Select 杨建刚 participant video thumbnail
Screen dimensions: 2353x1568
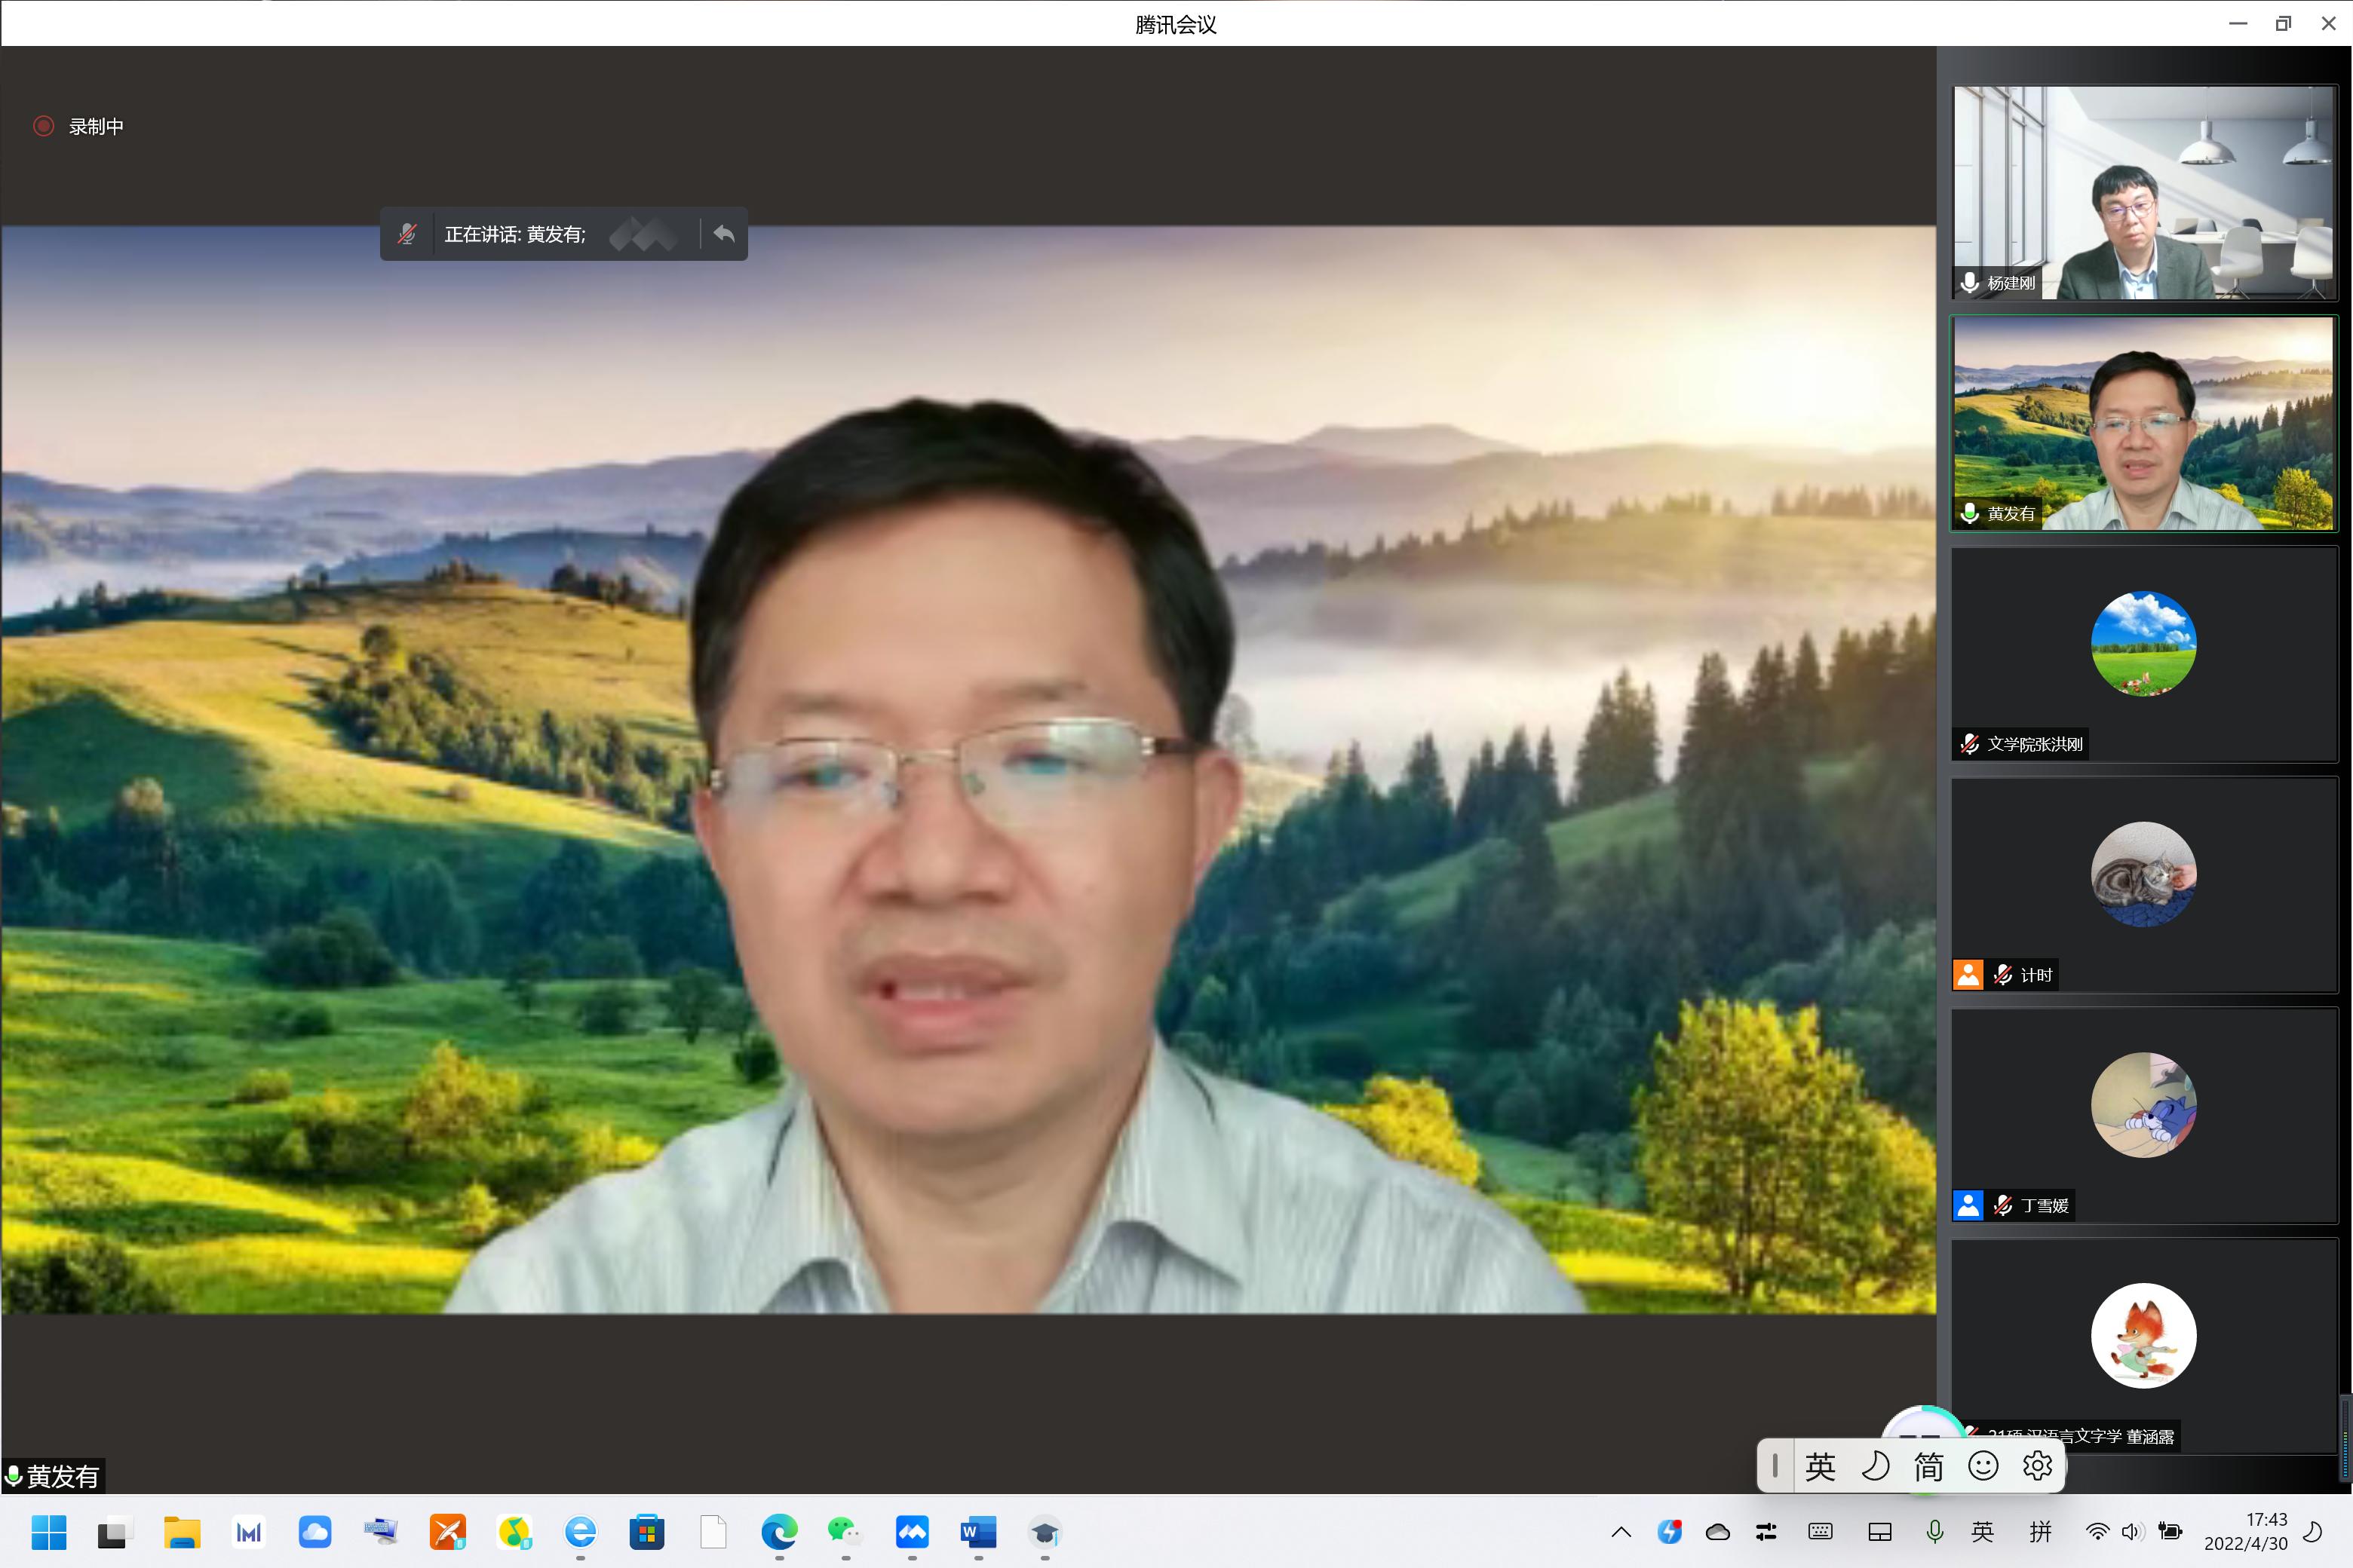(2143, 192)
